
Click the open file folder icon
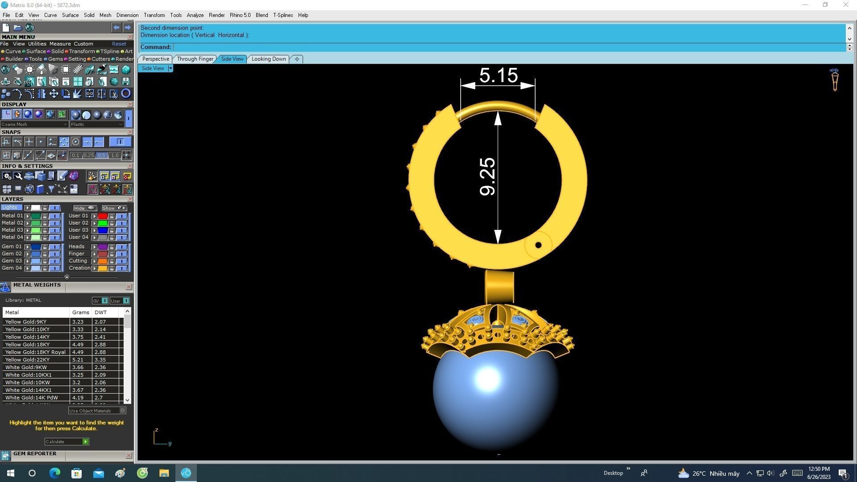click(x=18, y=28)
